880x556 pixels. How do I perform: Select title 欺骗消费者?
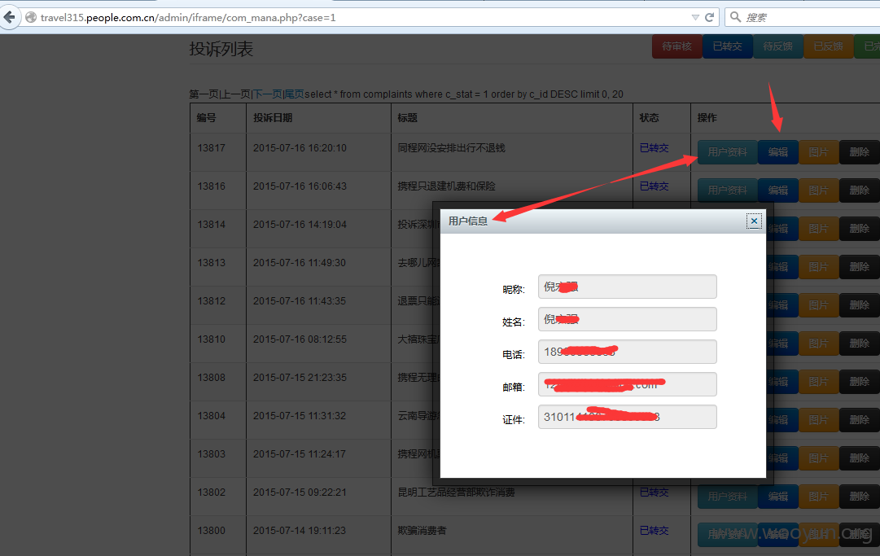point(422,530)
